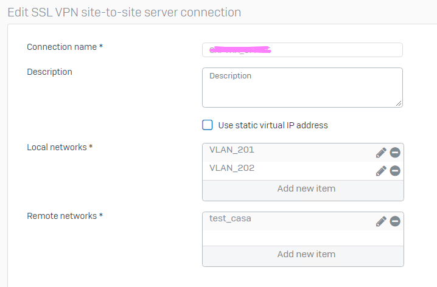Select the VLAN_201 list entry

click(232, 150)
